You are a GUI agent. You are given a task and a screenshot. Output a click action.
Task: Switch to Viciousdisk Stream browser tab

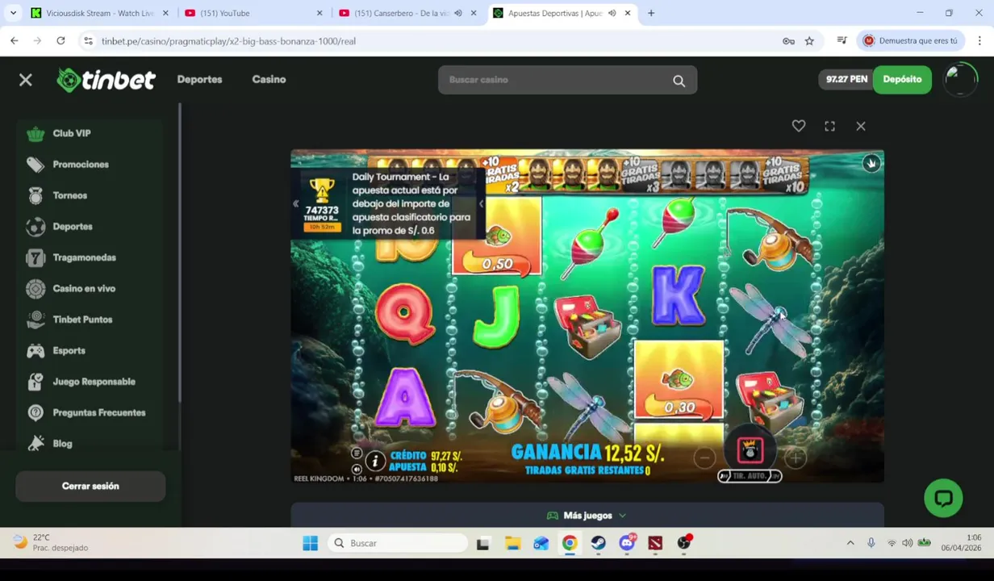tap(99, 13)
